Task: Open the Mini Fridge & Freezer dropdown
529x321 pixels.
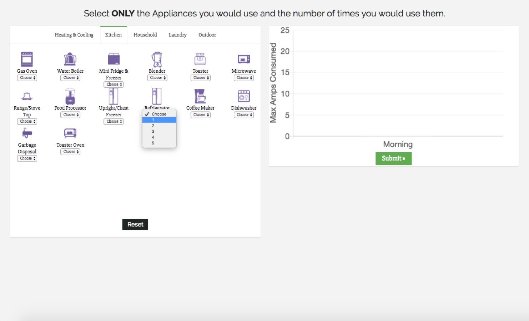Action: tap(114, 85)
